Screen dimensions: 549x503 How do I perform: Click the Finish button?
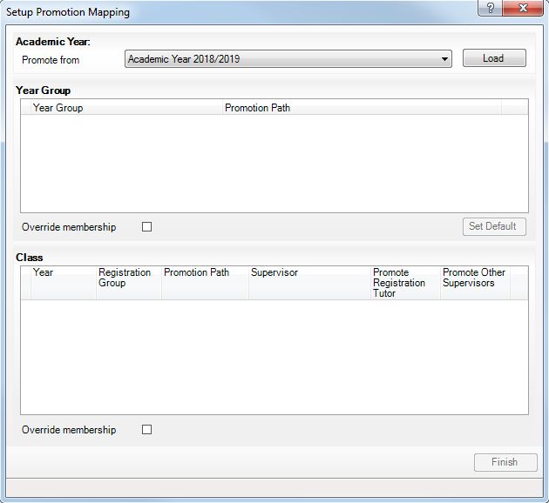[x=505, y=462]
